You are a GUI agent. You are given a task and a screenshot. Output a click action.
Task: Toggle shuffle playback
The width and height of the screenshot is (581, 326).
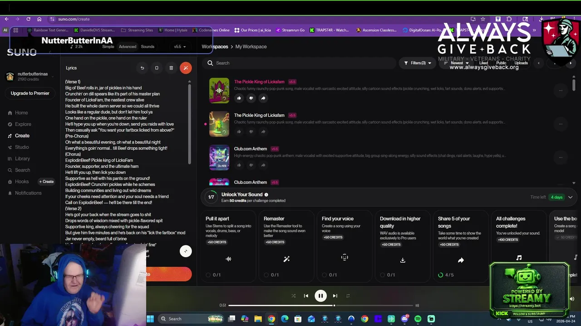tap(293, 296)
